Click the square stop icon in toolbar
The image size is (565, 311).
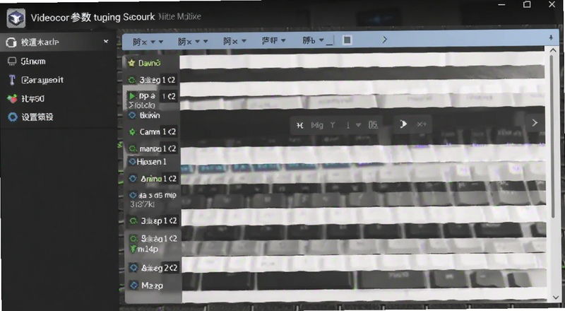coord(347,40)
